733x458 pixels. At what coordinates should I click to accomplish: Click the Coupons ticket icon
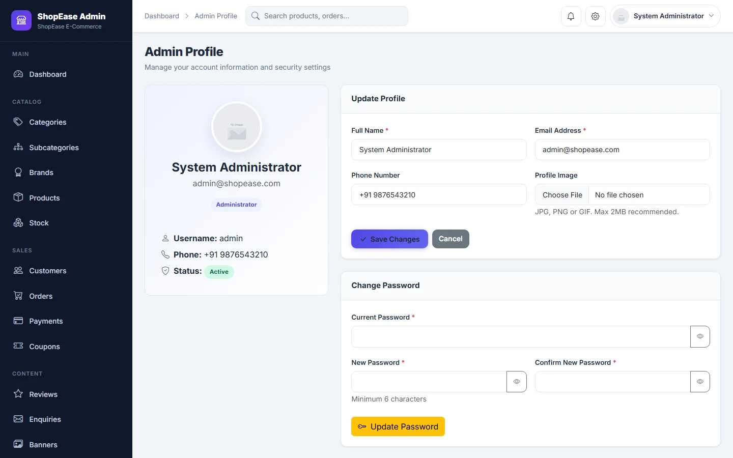(x=18, y=346)
